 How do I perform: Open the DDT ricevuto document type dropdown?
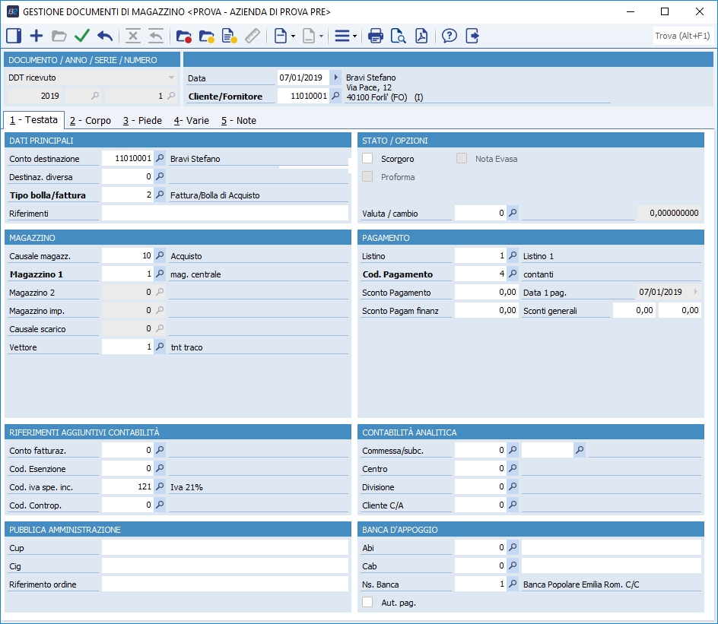pos(171,78)
